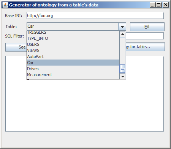Click the dropdown list scrollbar thumb
Screen dimensions: 171x149
[122, 69]
